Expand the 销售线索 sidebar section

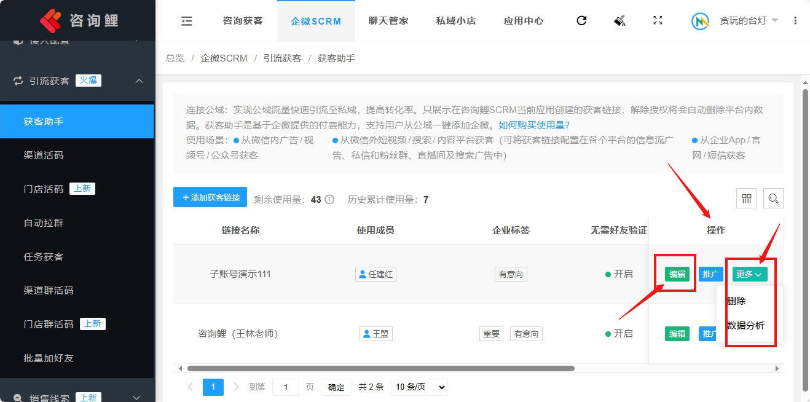136,398
